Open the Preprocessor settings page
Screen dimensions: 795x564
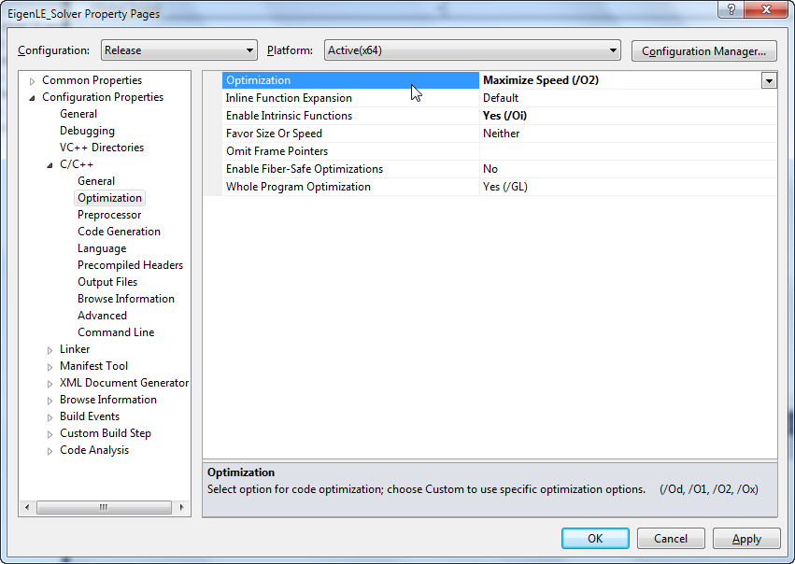pyautogui.click(x=109, y=215)
